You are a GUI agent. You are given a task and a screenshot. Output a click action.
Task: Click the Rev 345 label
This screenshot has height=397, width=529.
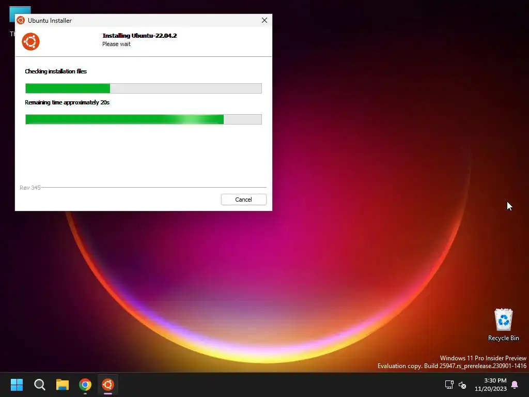click(30, 187)
